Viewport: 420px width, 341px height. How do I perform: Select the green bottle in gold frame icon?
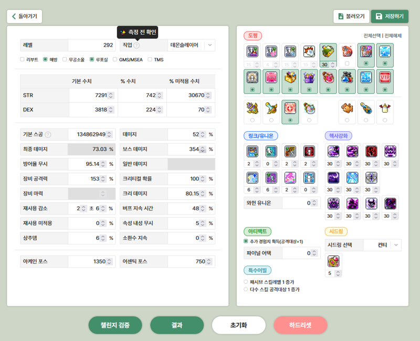pyautogui.click(x=328, y=51)
